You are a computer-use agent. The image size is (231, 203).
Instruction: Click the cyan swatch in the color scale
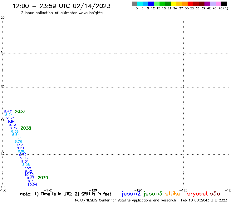[140, 4]
